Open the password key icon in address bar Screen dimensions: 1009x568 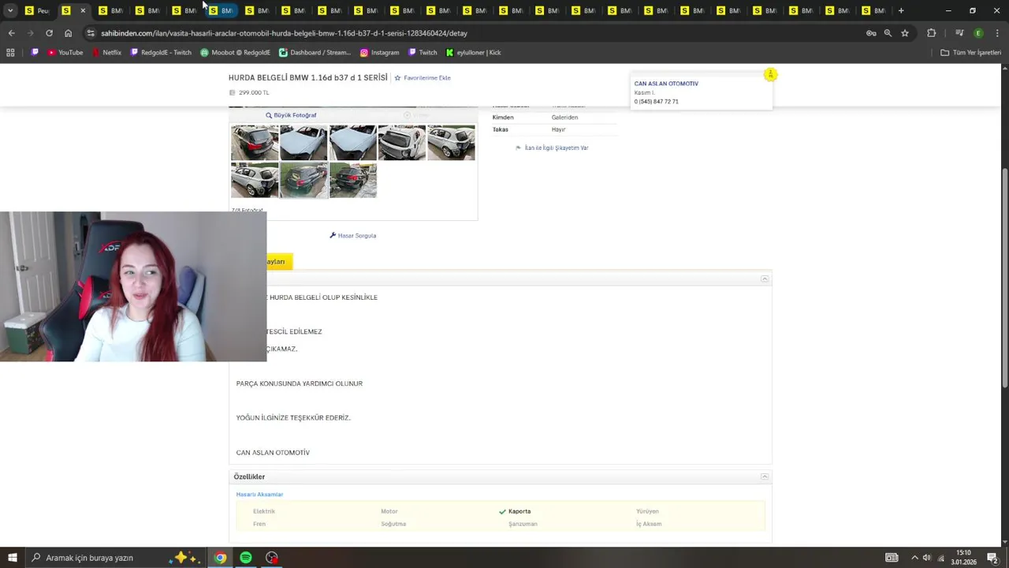pyautogui.click(x=871, y=33)
